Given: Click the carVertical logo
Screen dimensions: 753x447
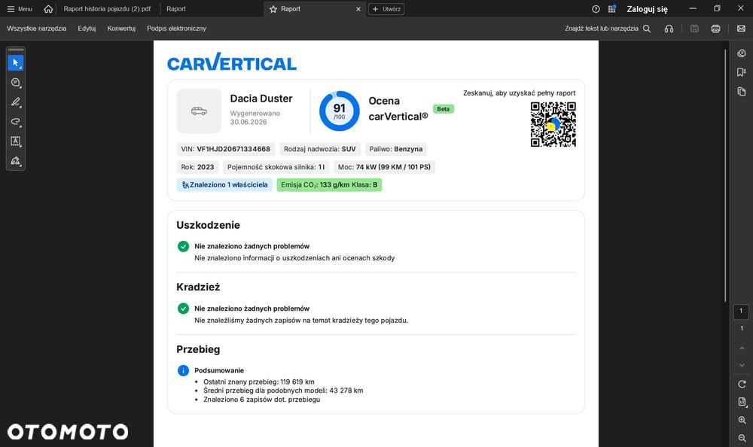Looking at the screenshot, I should [x=231, y=62].
